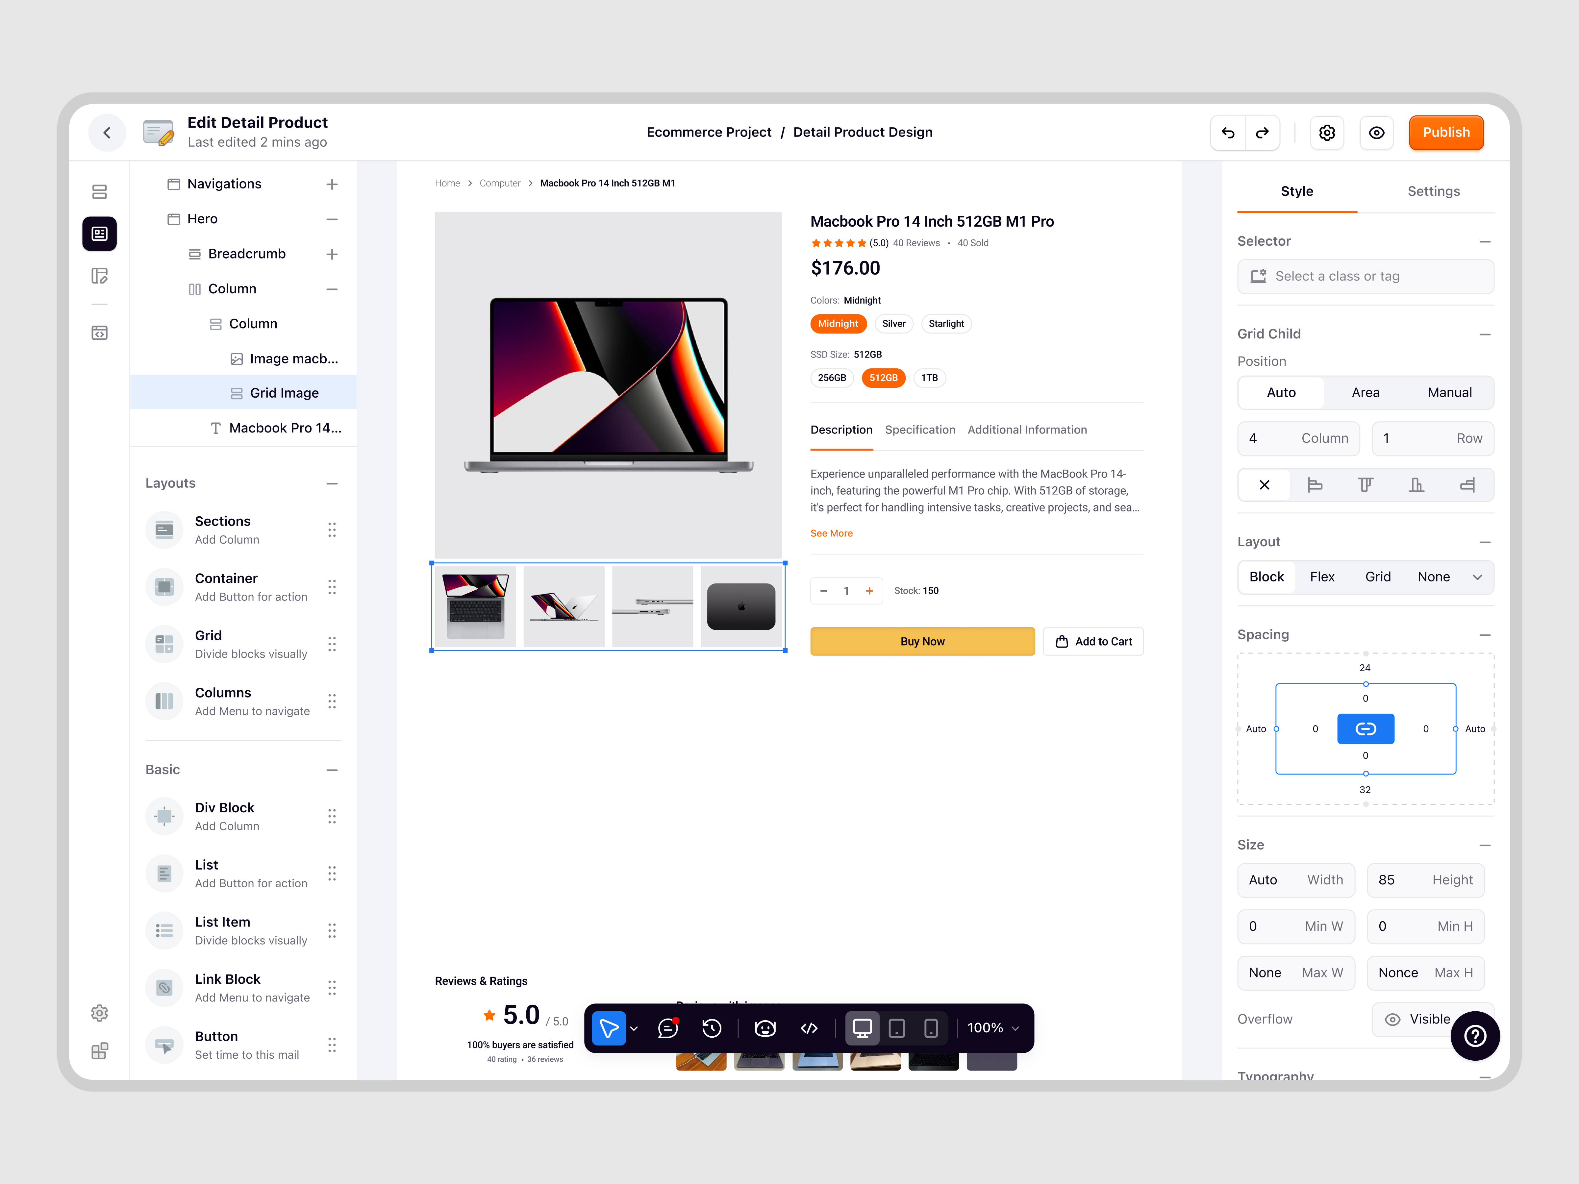Screen dimensions: 1579x1184
Task: Select the Starlight color option
Action: (946, 324)
